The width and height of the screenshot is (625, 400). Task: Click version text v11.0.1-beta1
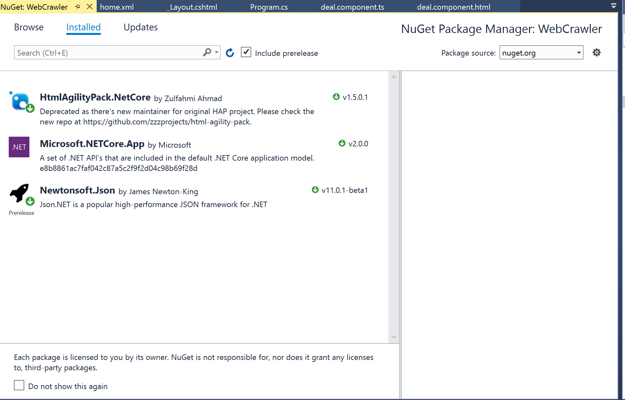[x=345, y=190]
